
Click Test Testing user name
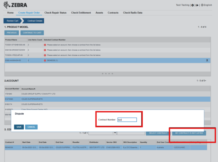[x=183, y=5]
